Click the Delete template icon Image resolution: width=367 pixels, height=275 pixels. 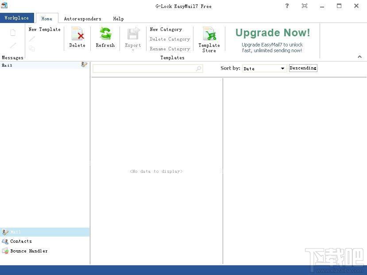coord(77,34)
